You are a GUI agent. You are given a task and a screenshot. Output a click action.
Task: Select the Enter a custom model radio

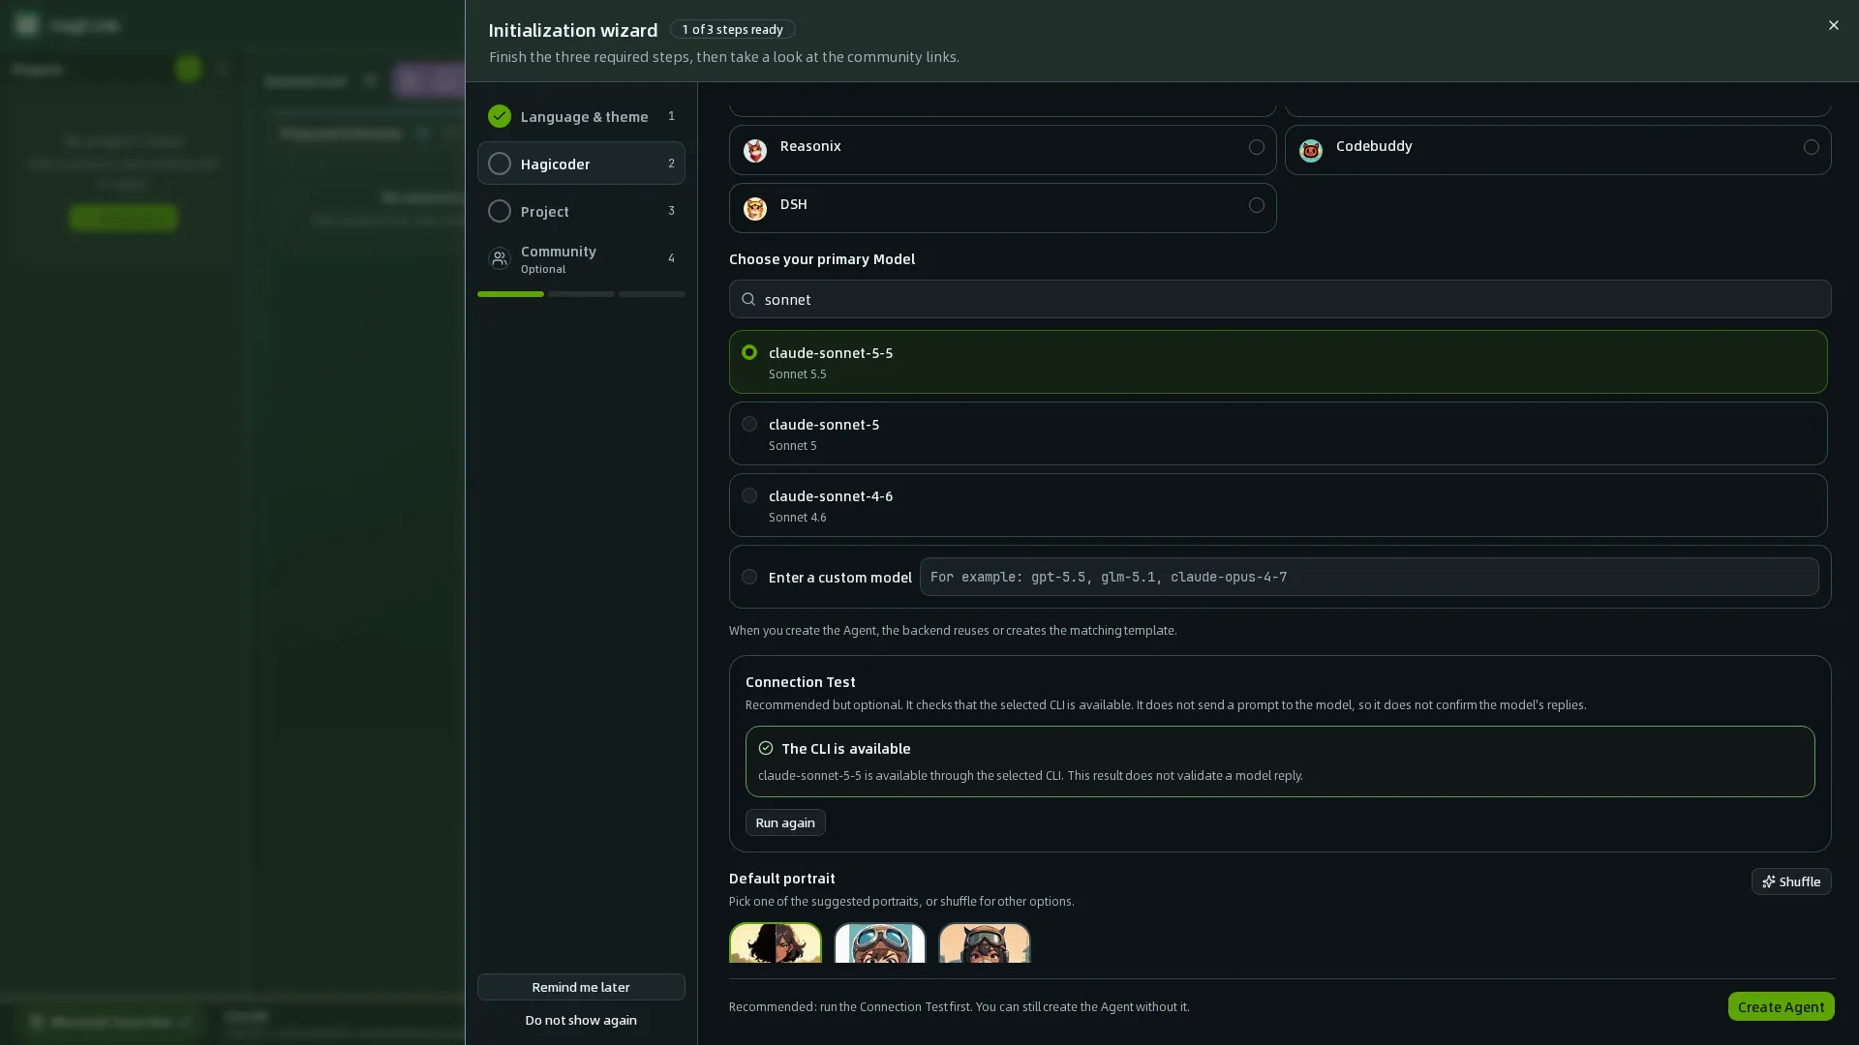tap(749, 577)
